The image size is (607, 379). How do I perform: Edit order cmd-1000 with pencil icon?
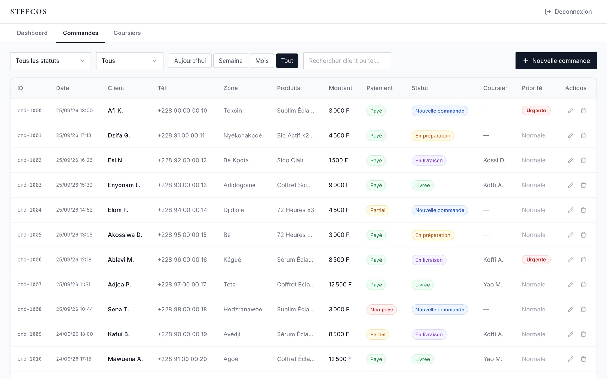pos(571,111)
